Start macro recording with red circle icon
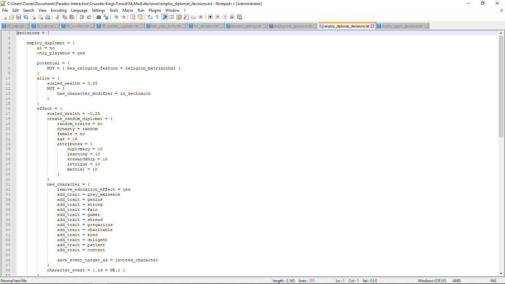505x284 pixels. (x=211, y=17)
